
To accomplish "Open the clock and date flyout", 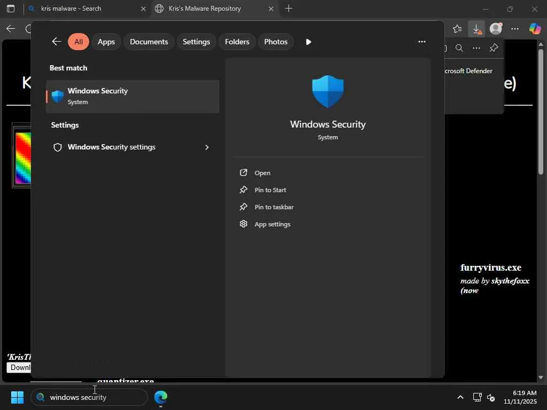I will [520, 397].
